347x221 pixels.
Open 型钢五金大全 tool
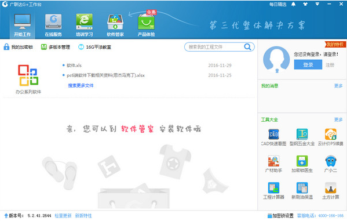[302, 137]
